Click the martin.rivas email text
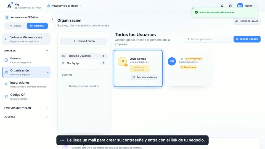265x149 pixels. click(x=189, y=62)
